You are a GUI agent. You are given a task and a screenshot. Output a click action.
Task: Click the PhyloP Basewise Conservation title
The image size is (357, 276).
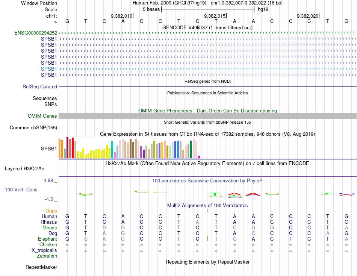[207, 181]
